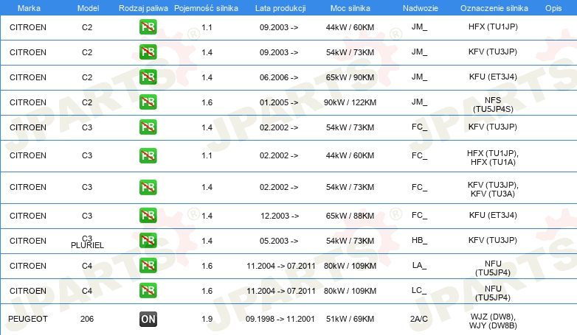Click the 51kW / 69KM power value
This screenshot has width=577, height=335.
tap(350, 319)
